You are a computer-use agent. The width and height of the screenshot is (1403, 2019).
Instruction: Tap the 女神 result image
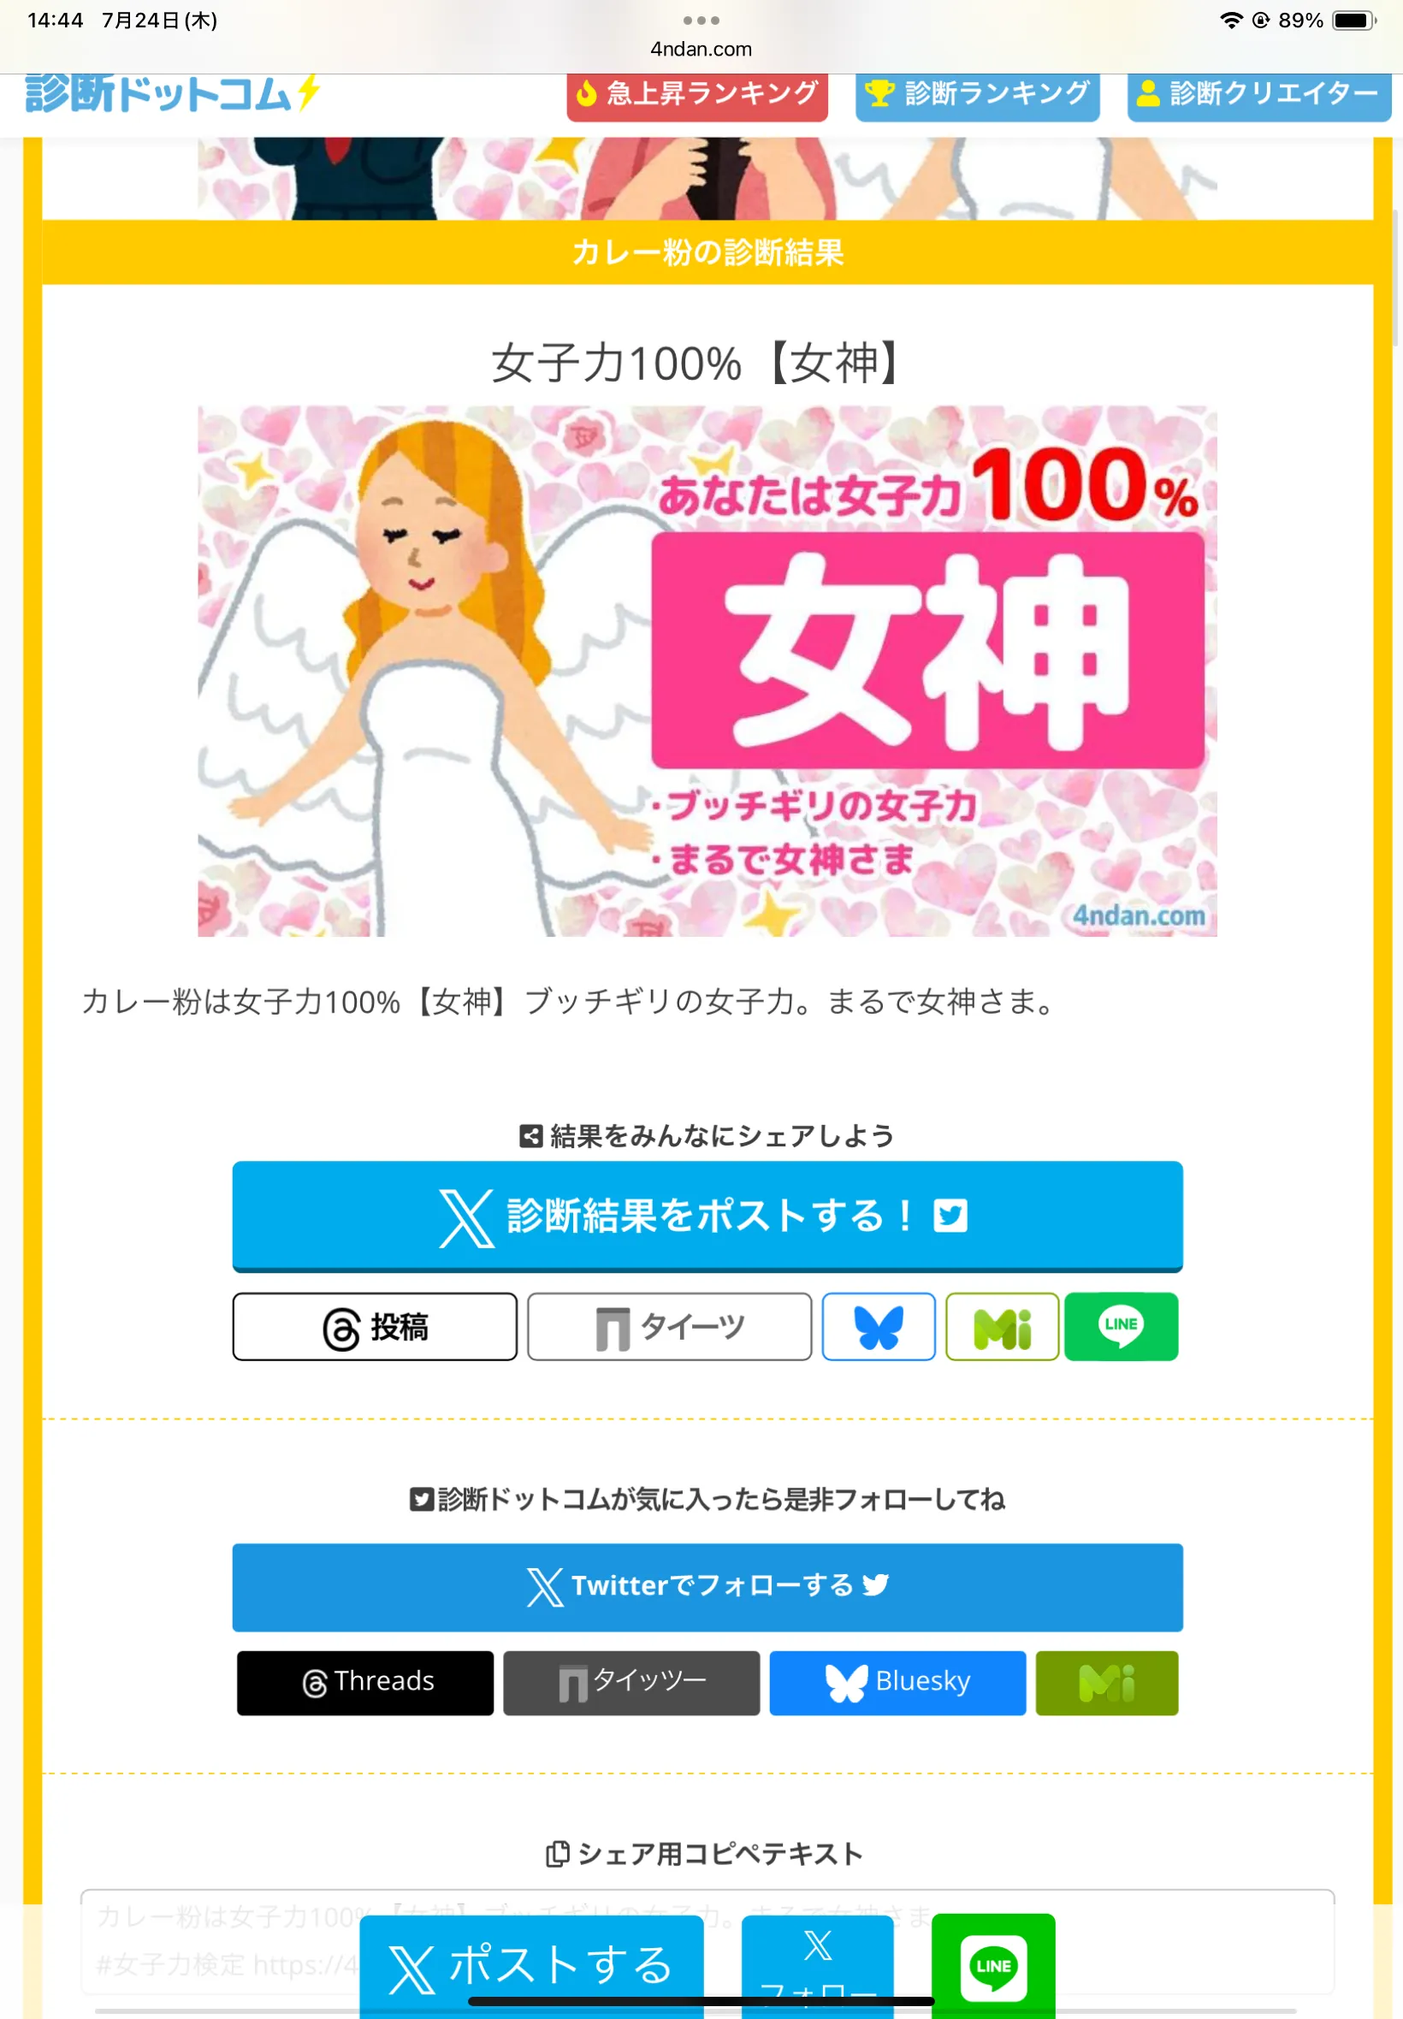pos(707,671)
